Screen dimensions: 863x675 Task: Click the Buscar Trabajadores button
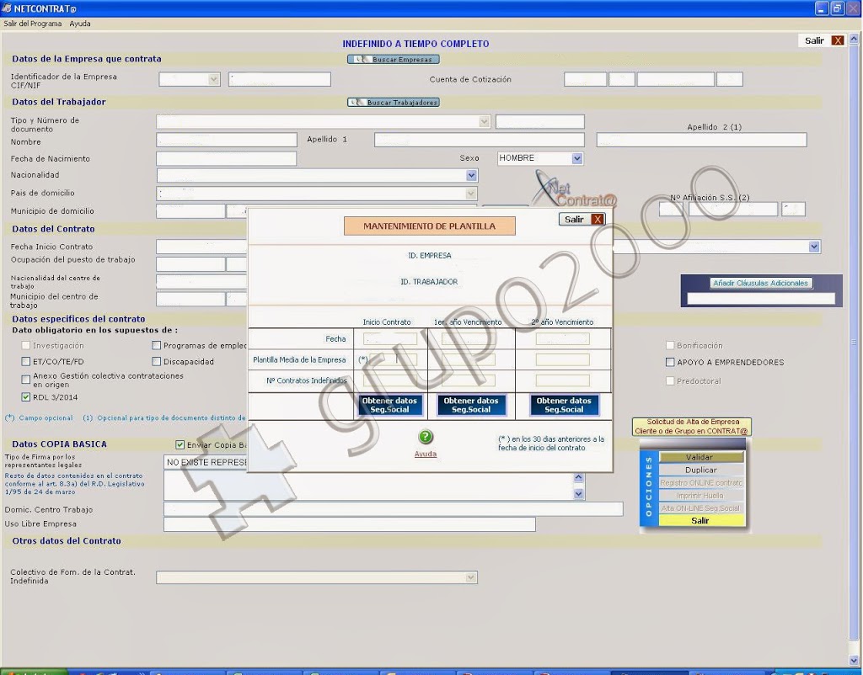pos(394,102)
